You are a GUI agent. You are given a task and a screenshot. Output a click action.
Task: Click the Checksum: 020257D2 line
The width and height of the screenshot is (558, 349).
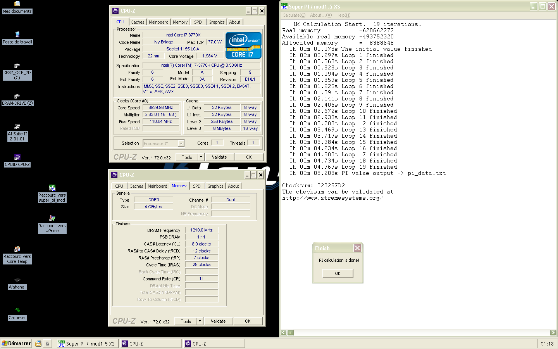pos(313,186)
